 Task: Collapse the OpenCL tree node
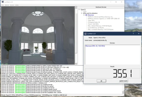[x=79, y=10]
